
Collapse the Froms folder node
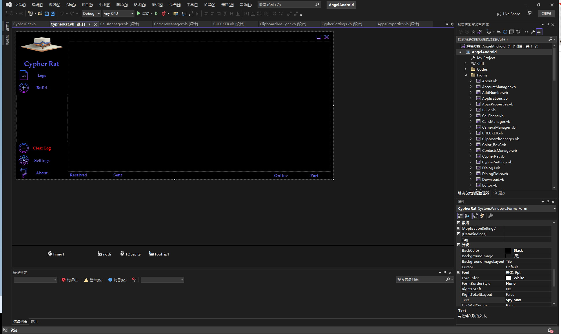pos(466,75)
